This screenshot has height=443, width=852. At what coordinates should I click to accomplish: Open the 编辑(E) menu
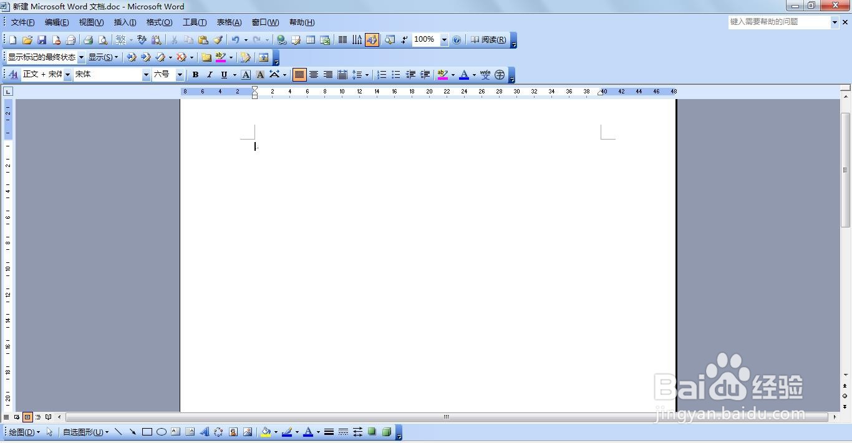pos(57,22)
